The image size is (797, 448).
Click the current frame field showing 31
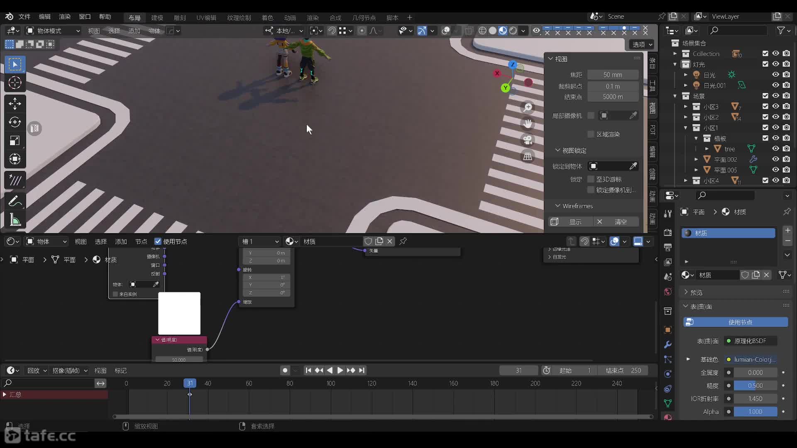[518, 370]
